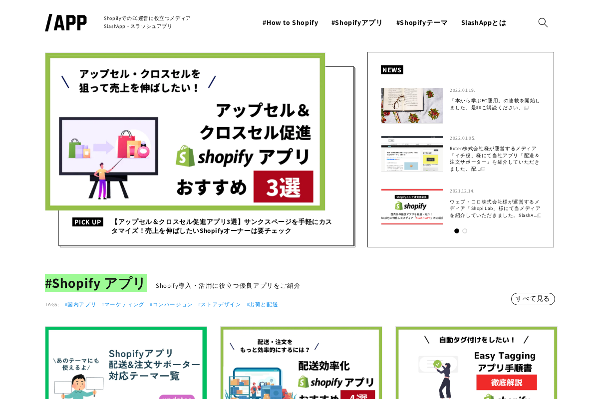The width and height of the screenshot is (599, 399).
Task: Open the site search via the magnifier icon
Action: click(x=543, y=21)
